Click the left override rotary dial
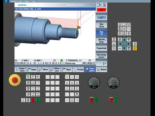Image resolution: width=155 pixels, height=116 pixels. pyautogui.click(x=94, y=82)
